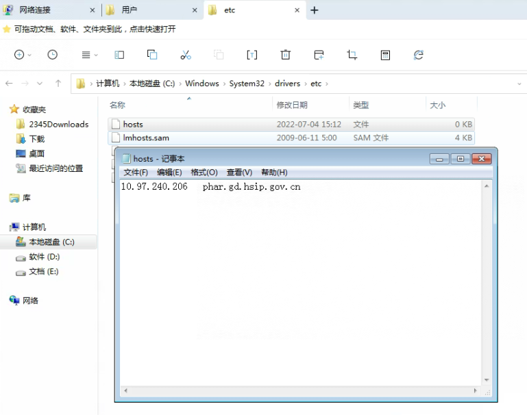Select 本地磁盘 (C:) in the sidebar
This screenshot has height=415, width=527.
click(x=51, y=242)
